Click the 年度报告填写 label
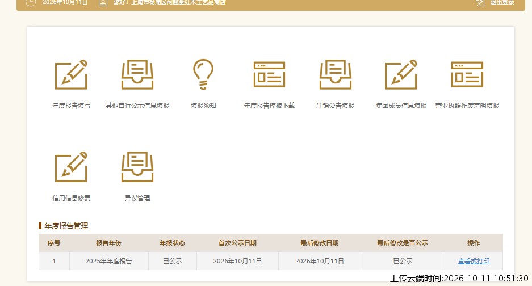Screen dimensions: 532x286 tap(71, 106)
